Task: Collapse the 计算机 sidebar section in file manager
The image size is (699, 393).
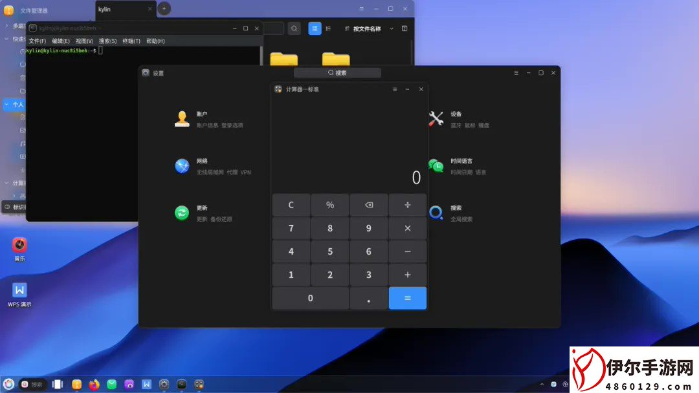Action: (x=6, y=183)
